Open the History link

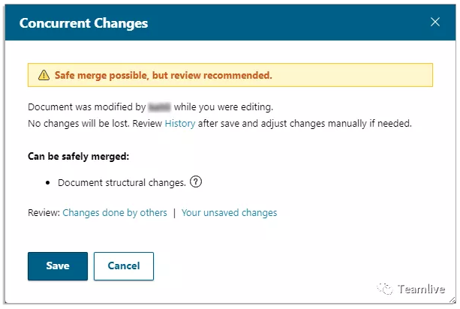coord(180,124)
